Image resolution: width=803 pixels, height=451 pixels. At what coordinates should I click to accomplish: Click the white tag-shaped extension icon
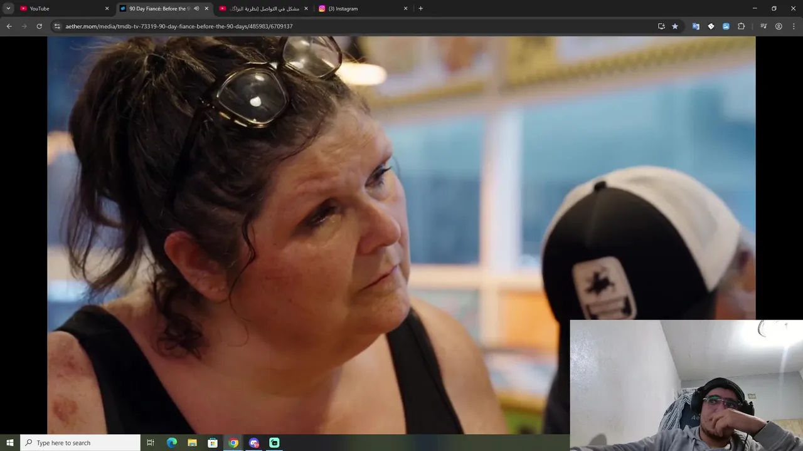coord(711,26)
